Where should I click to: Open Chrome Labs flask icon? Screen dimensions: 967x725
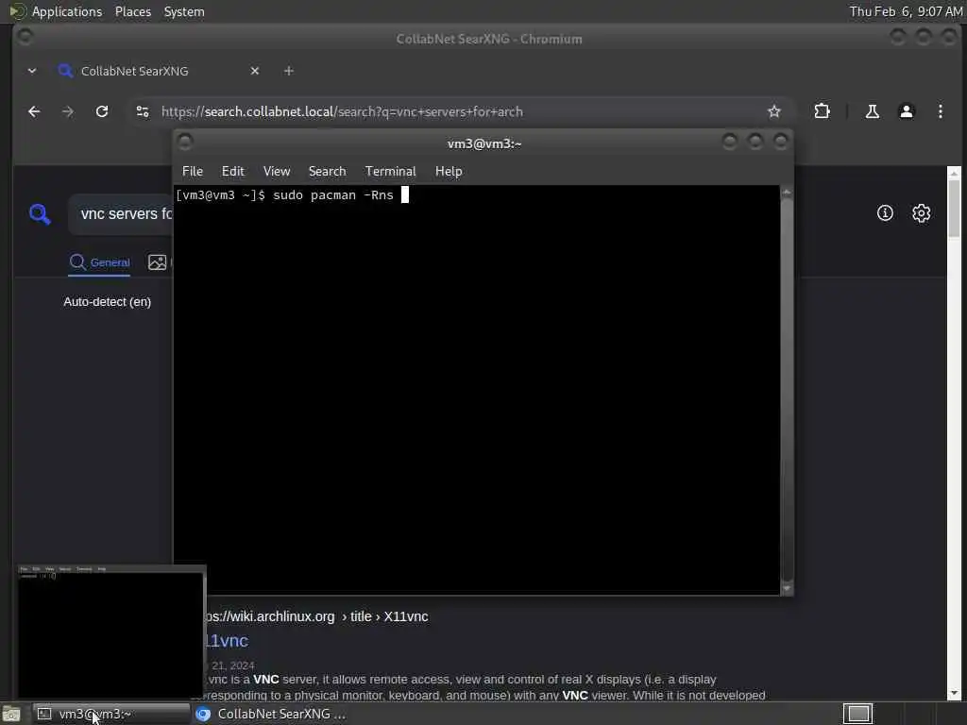[x=872, y=111]
